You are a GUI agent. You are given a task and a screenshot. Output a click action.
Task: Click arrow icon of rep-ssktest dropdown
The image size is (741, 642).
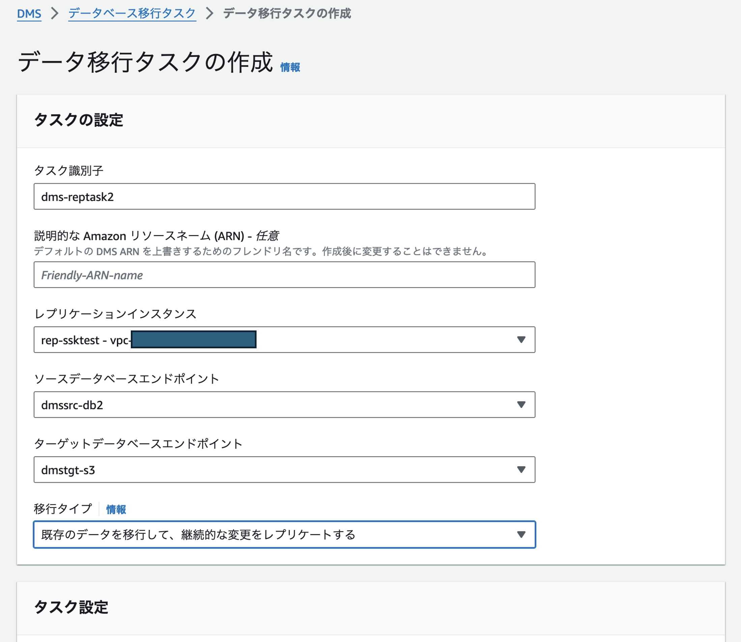(x=521, y=340)
